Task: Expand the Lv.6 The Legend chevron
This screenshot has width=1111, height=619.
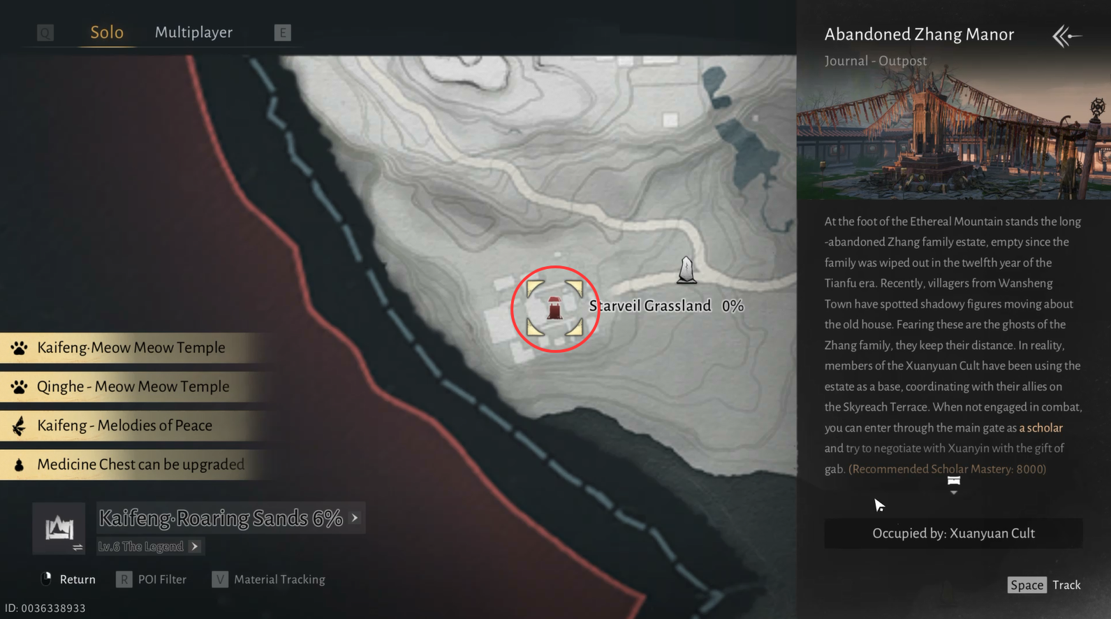Action: click(x=195, y=546)
